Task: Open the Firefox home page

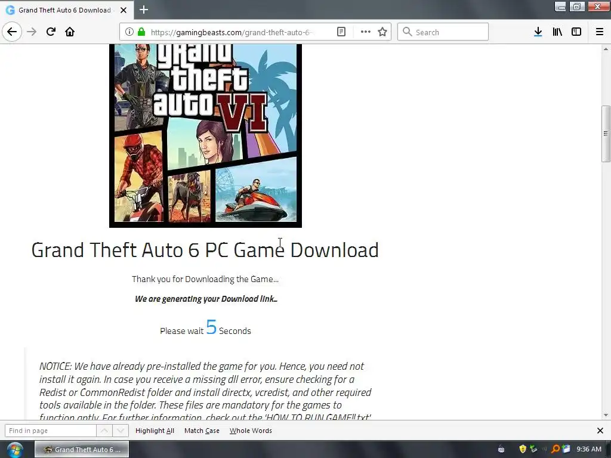Action: pyautogui.click(x=70, y=32)
